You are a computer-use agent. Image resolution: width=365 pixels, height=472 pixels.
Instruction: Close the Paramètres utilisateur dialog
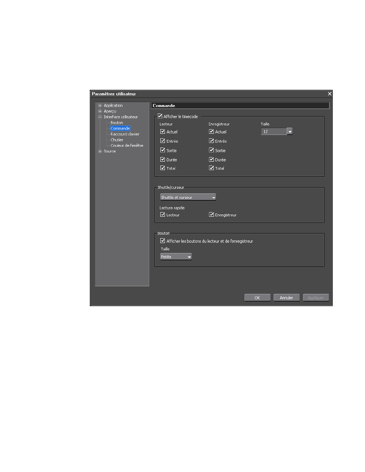(329, 94)
